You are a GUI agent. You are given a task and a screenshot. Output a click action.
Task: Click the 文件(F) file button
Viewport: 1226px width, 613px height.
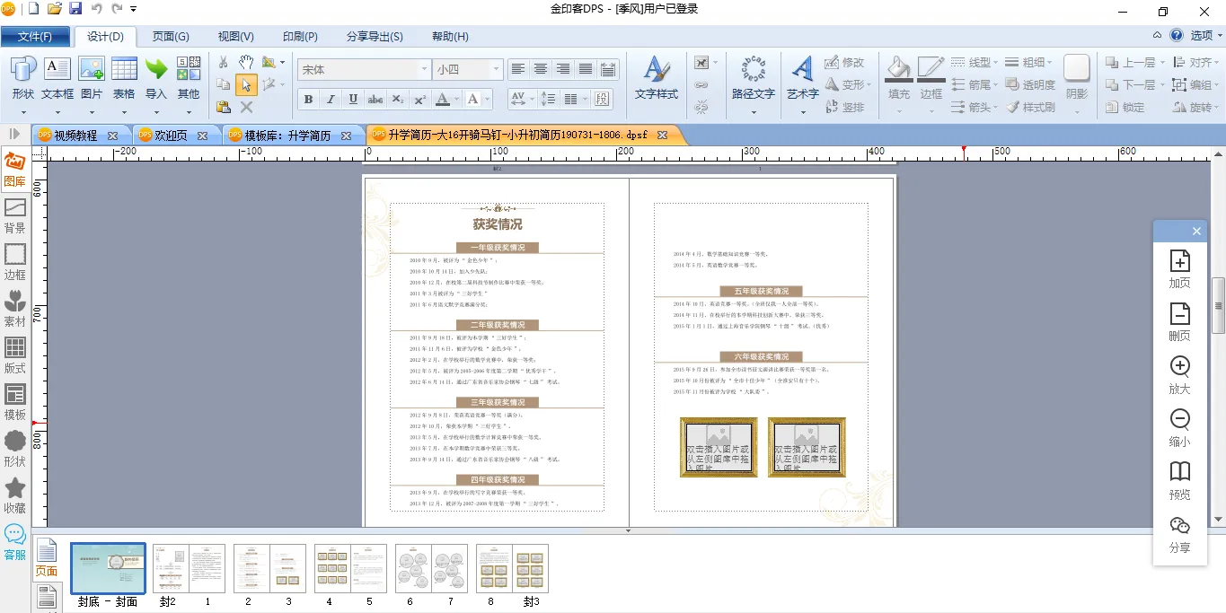[x=35, y=37]
